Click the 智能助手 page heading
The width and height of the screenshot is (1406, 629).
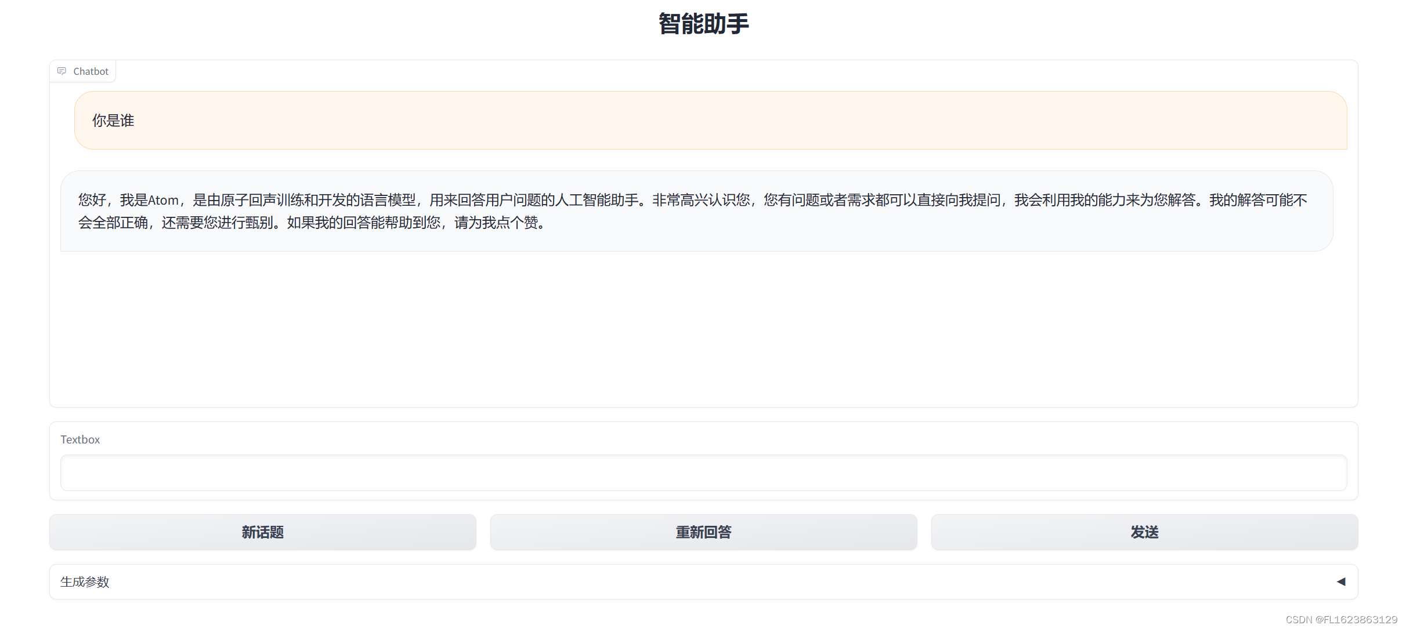point(703,24)
